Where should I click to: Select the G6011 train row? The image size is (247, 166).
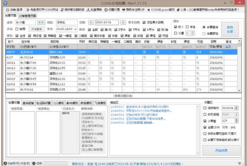pyautogui.click(x=121, y=63)
